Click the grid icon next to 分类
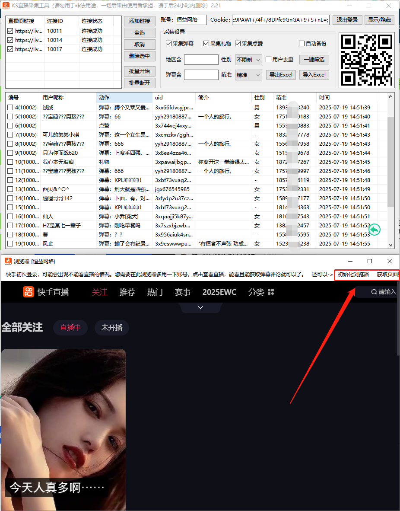 (x=271, y=292)
